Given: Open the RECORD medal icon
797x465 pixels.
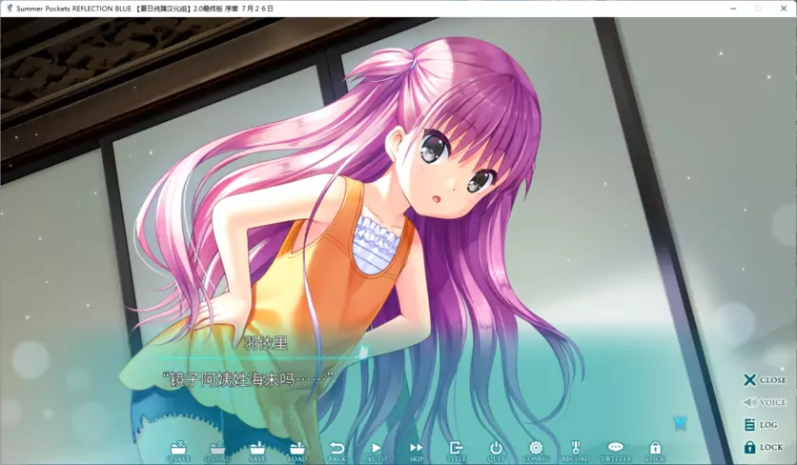Looking at the screenshot, I should pos(576,452).
